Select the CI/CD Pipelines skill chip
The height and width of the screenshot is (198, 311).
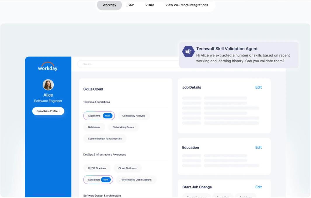coord(97,168)
